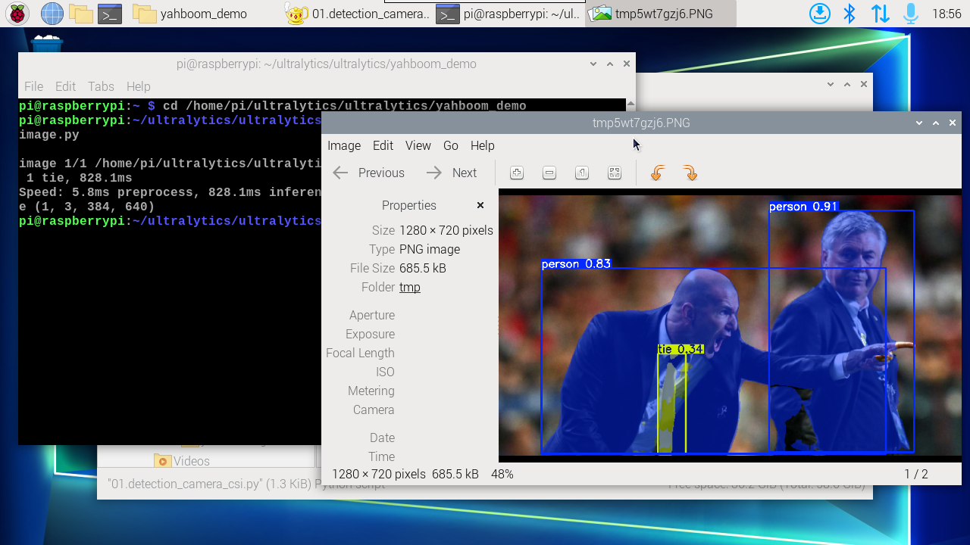This screenshot has width=970, height=545.
Task: Zoom out of the image
Action: 549,173
